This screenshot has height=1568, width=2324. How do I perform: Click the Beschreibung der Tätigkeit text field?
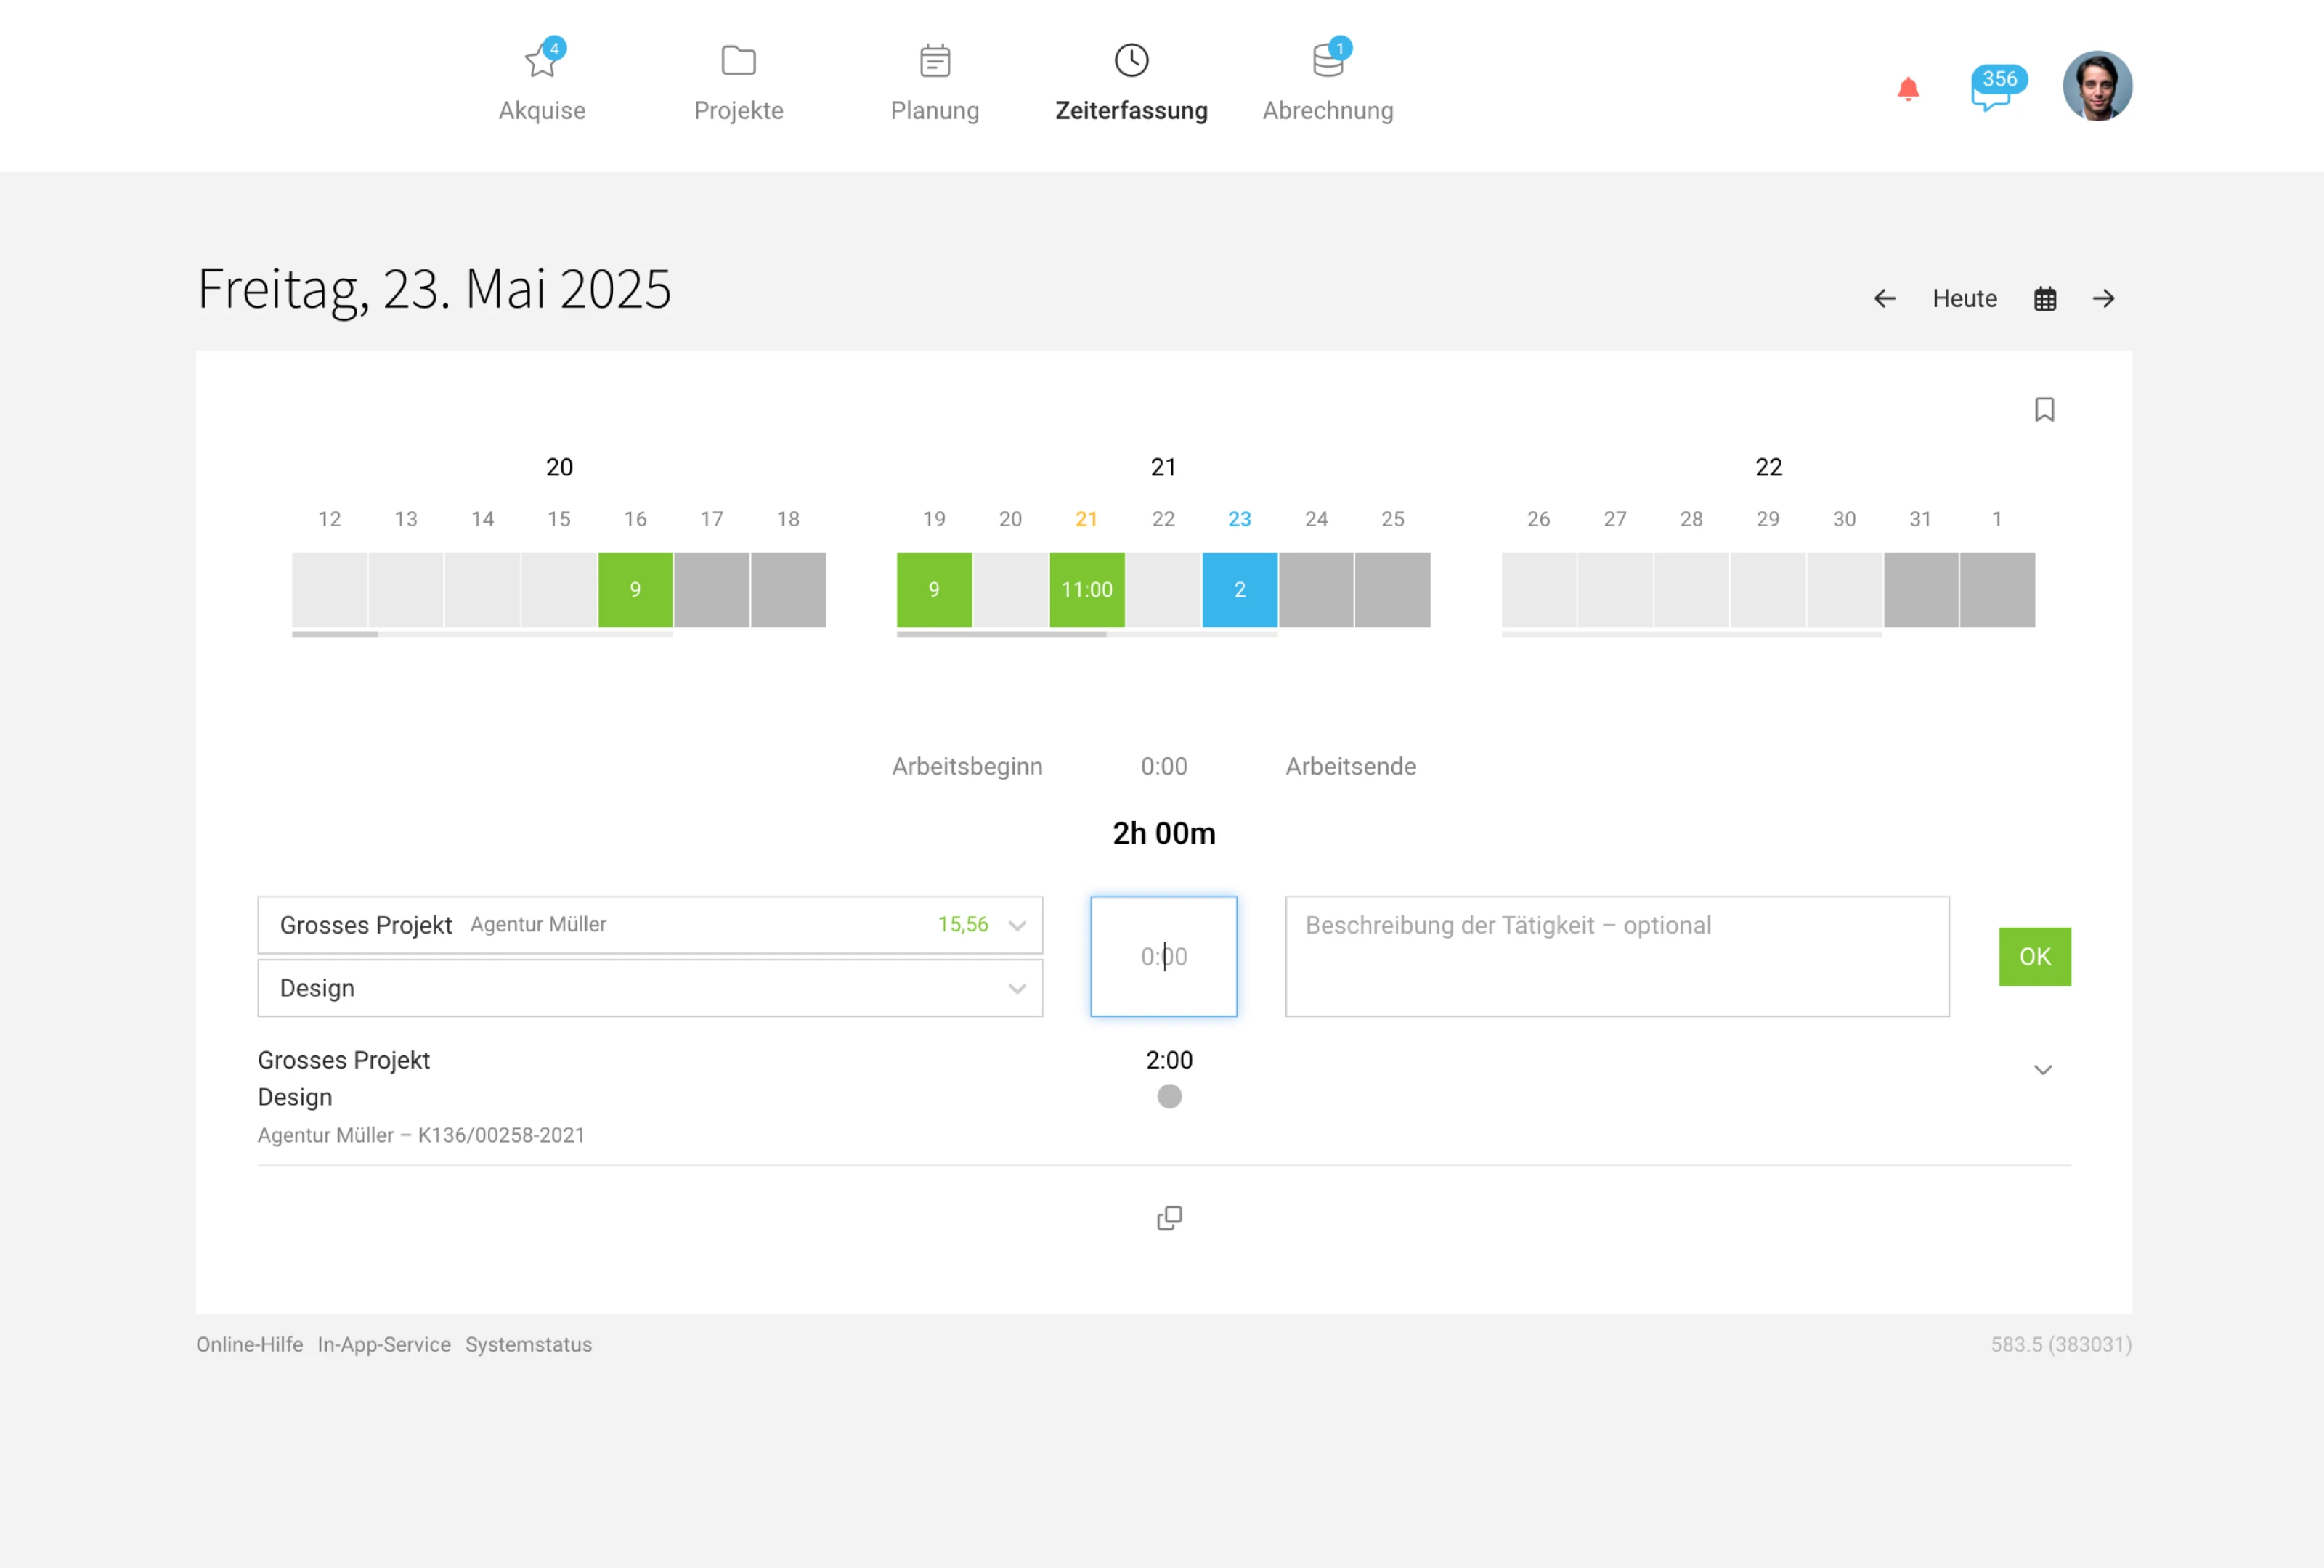point(1616,956)
